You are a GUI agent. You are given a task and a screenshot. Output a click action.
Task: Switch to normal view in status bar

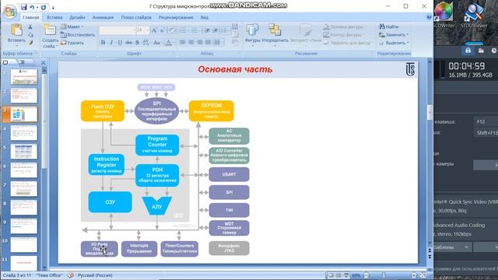(331, 275)
